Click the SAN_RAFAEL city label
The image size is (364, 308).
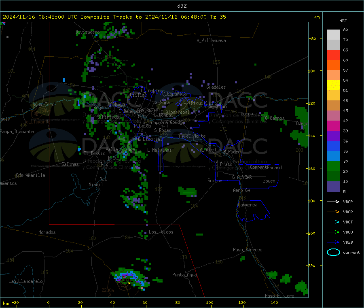pos(148,110)
